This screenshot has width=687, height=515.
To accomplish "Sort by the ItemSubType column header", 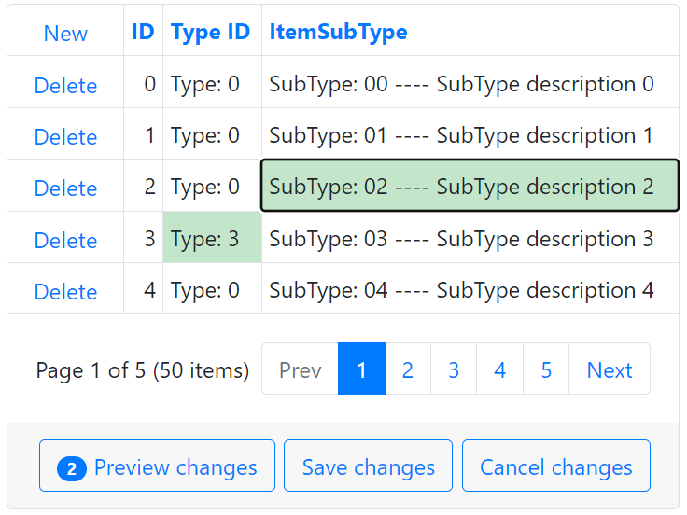I will pos(338,32).
